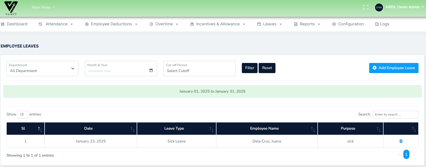Open calendar picker in Month & Year field
The image size is (426, 167).
click(x=151, y=70)
